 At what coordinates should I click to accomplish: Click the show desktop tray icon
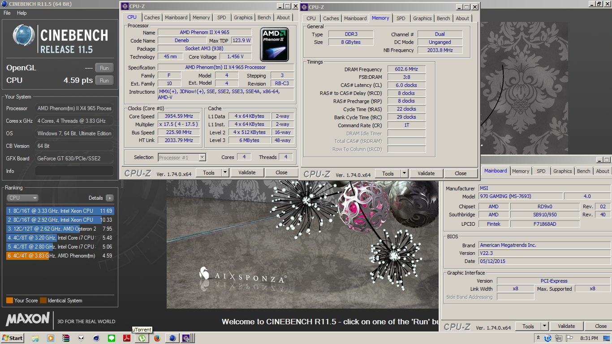click(606, 339)
